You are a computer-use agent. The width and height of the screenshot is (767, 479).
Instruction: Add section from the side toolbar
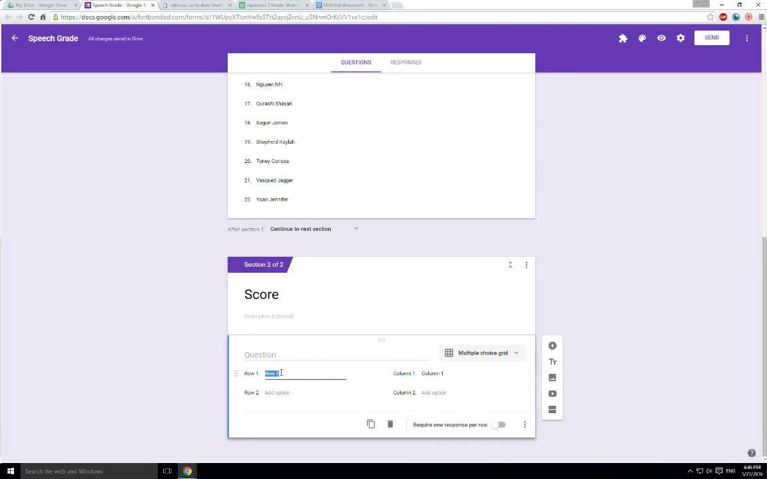point(552,410)
